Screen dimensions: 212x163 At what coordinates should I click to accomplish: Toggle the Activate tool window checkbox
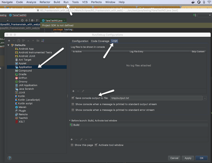[96, 145]
